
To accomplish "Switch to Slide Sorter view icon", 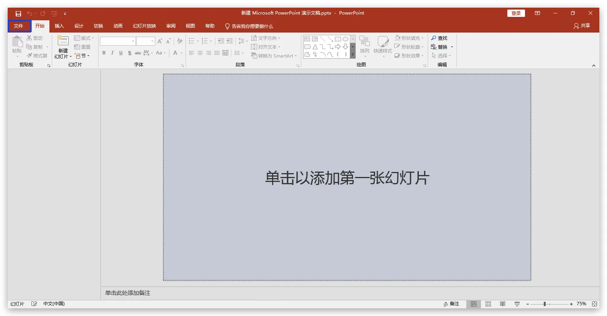I will 488,304.
